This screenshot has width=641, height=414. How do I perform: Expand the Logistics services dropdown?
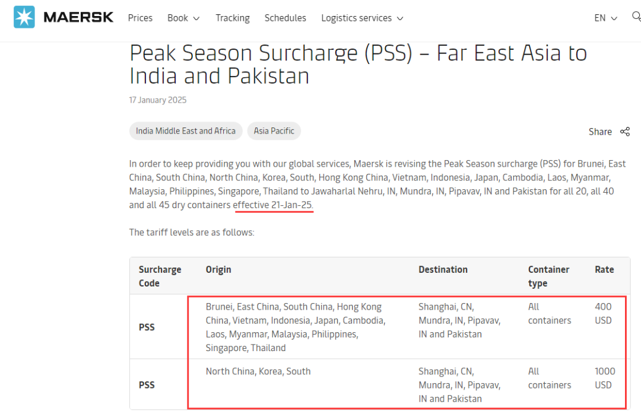point(362,18)
